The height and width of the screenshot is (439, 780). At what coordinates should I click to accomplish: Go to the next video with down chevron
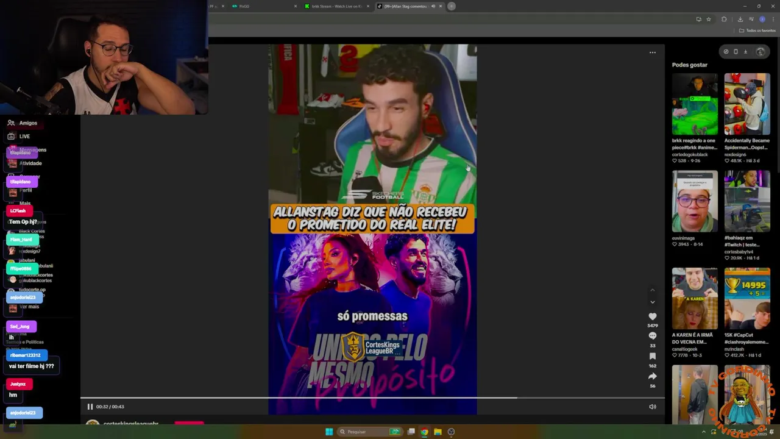pos(652,302)
